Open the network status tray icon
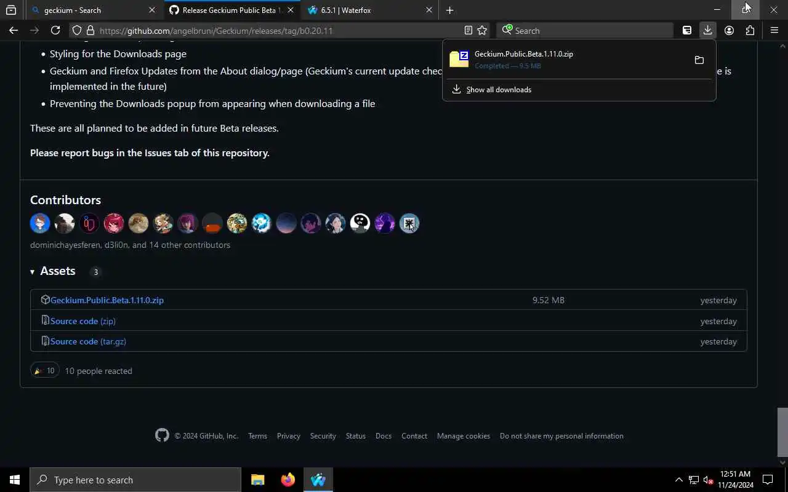 tap(694, 480)
